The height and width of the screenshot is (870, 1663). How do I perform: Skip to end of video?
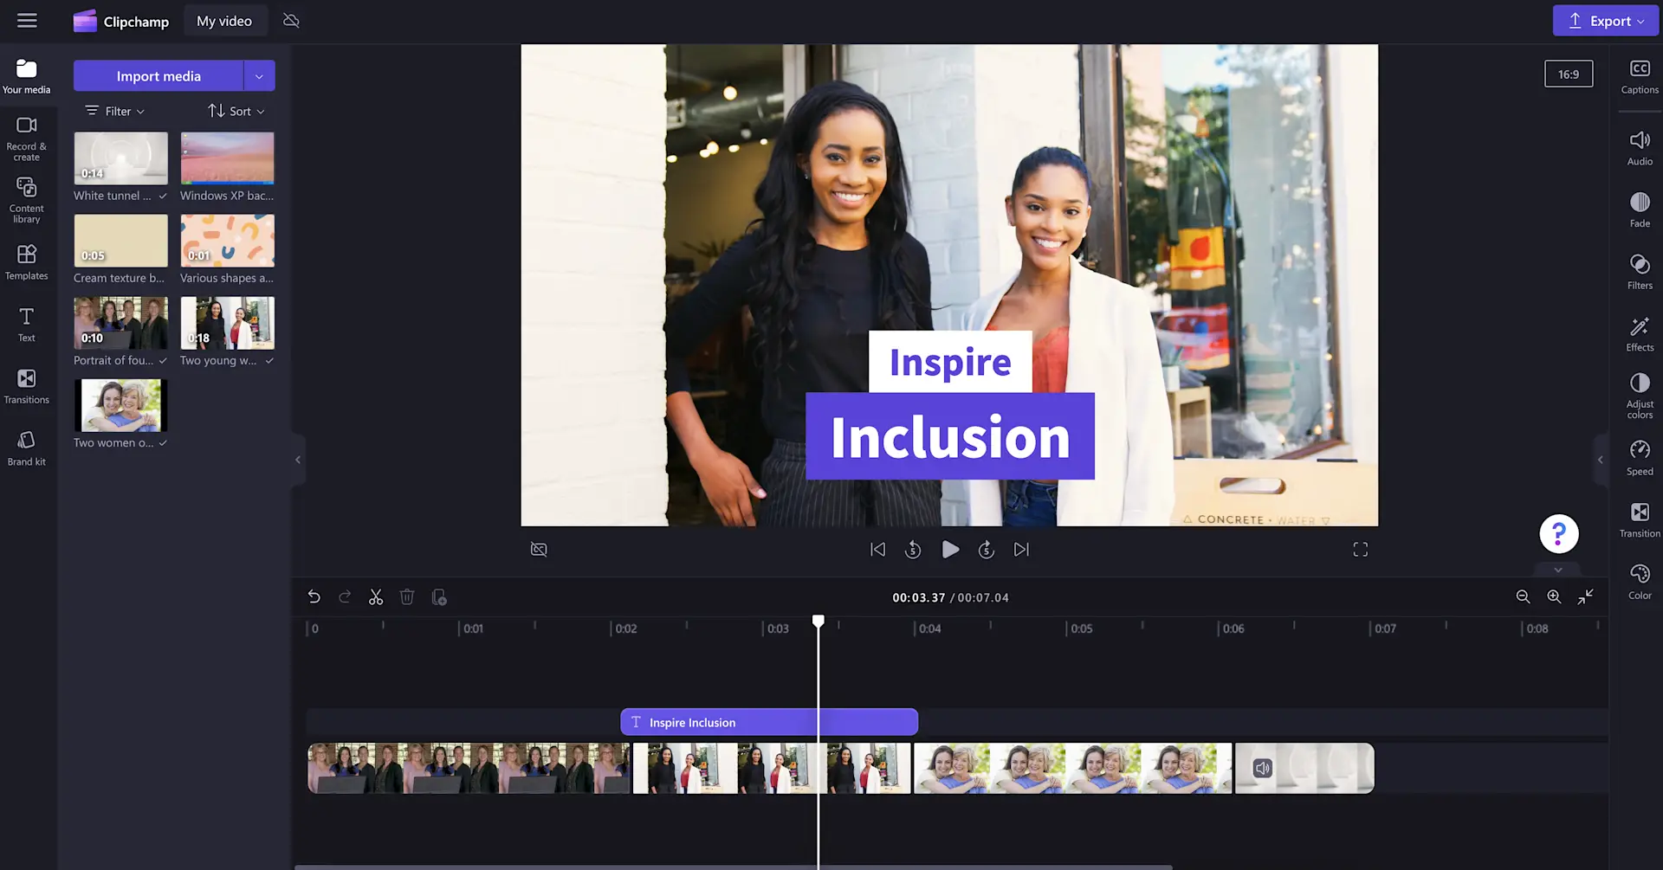(1022, 550)
